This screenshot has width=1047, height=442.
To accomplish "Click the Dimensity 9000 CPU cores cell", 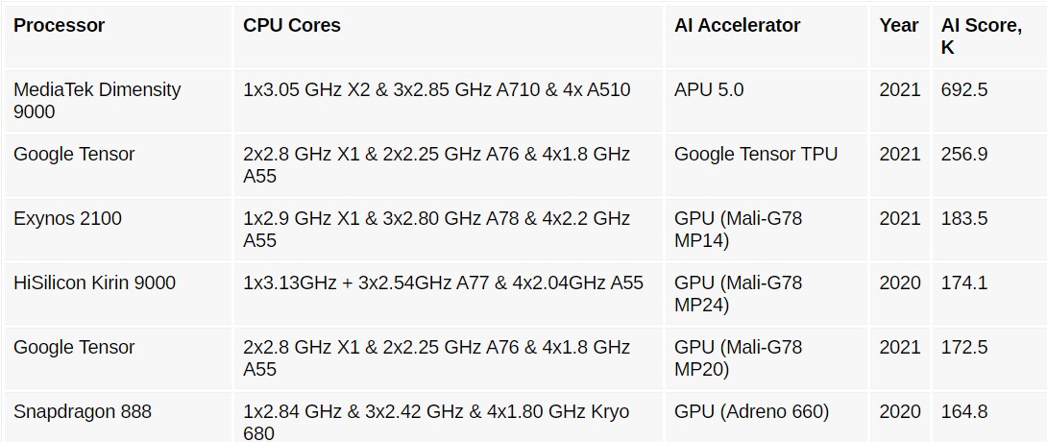I will click(x=437, y=90).
